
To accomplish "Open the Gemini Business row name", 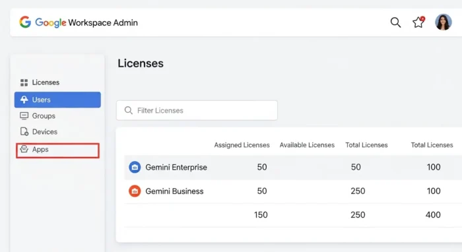I will coord(174,191).
